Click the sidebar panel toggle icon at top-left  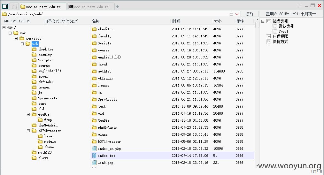point(5,6)
